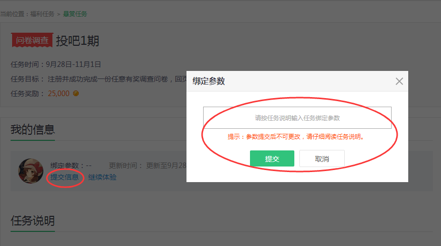This screenshot has height=246, width=441.
Task: Click the red 问卷调查 tag badge
Action: coord(31,41)
